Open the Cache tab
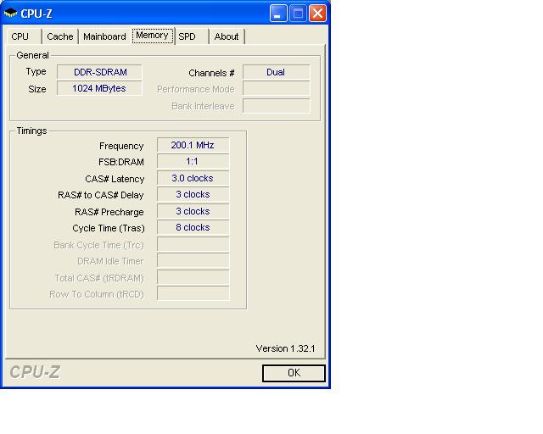543x434 pixels. [x=60, y=36]
